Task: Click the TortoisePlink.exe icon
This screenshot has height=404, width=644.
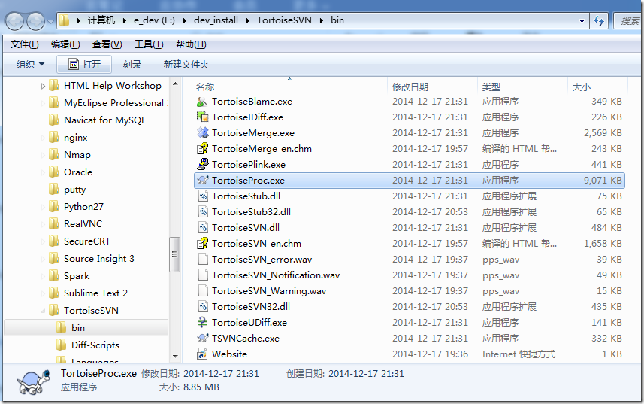Action: [x=202, y=165]
